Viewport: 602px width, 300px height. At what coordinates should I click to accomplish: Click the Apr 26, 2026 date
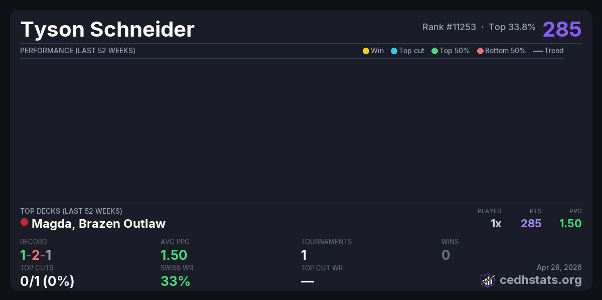click(x=559, y=268)
